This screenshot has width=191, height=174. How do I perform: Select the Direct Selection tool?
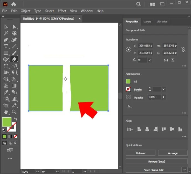(x=14, y=27)
